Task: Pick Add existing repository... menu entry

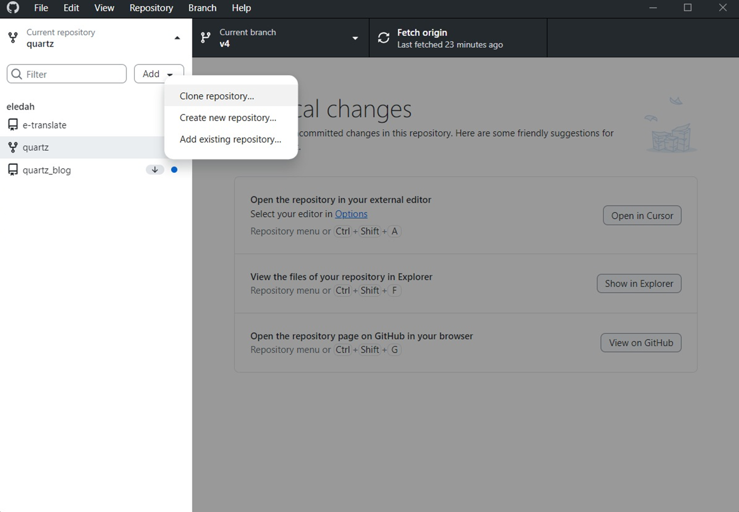Action: tap(230, 140)
